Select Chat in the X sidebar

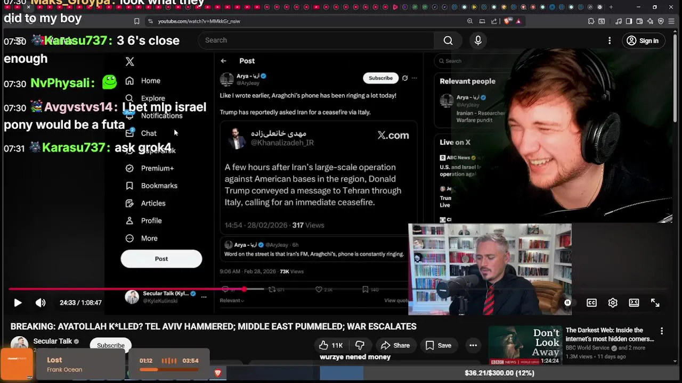(x=141, y=134)
